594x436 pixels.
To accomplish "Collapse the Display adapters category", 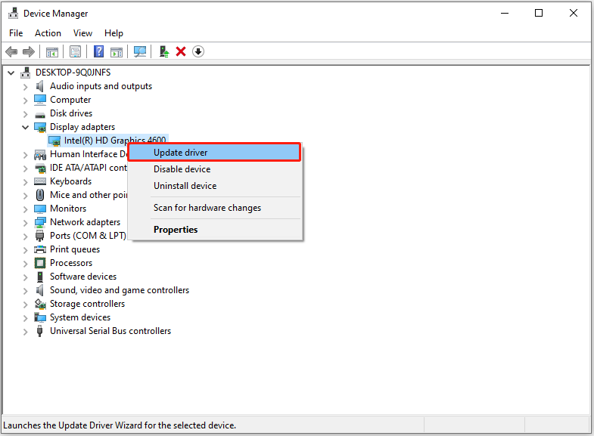I will coord(26,128).
